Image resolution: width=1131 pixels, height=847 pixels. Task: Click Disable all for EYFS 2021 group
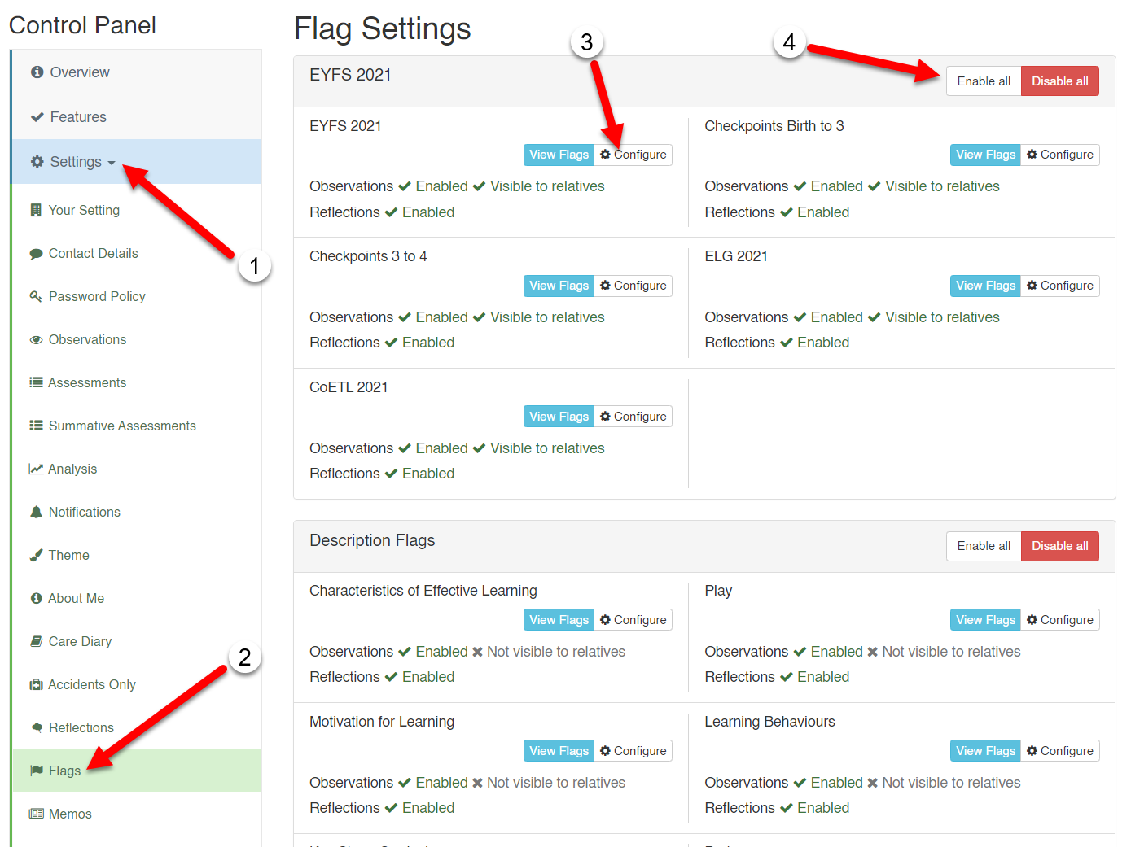tap(1059, 81)
